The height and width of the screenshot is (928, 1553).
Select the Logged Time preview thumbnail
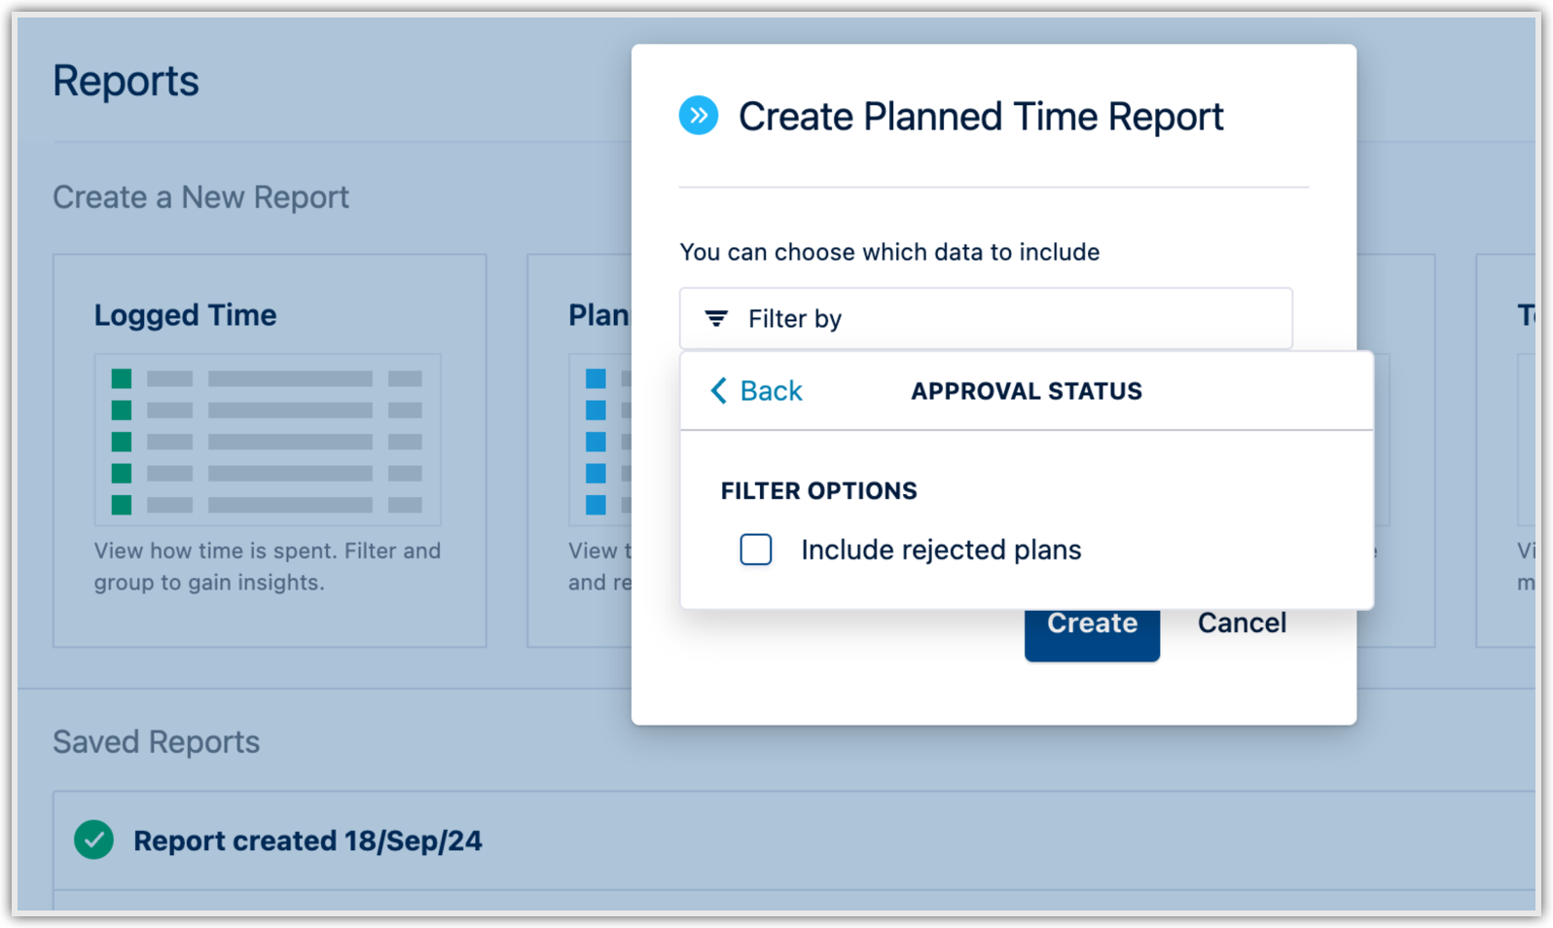pos(267,441)
